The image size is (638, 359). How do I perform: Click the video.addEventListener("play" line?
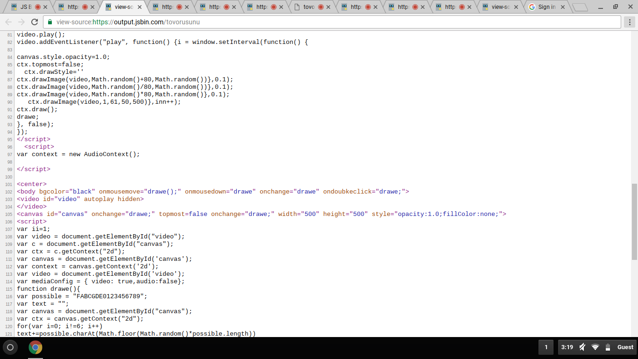click(163, 42)
